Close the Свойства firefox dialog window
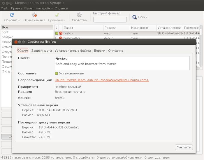Screen dimensions: 204x160 click(x=16, y=42)
